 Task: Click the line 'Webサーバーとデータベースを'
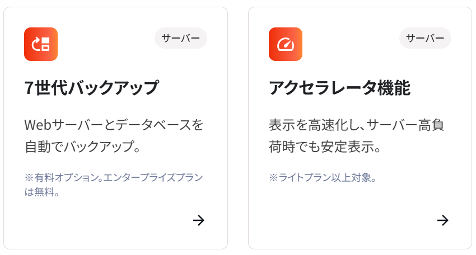114,124
